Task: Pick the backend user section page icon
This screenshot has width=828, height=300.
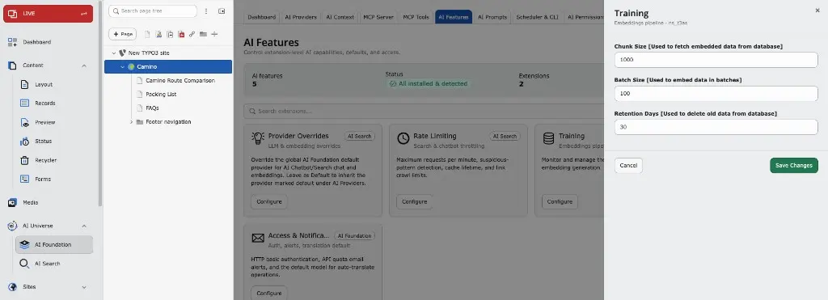Action: tap(158, 34)
